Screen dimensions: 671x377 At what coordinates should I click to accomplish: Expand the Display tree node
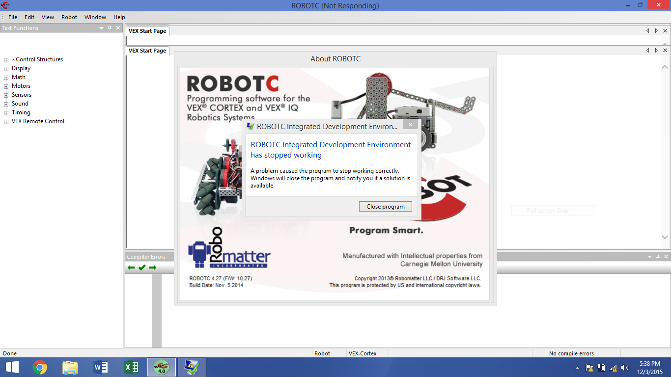pyautogui.click(x=6, y=69)
